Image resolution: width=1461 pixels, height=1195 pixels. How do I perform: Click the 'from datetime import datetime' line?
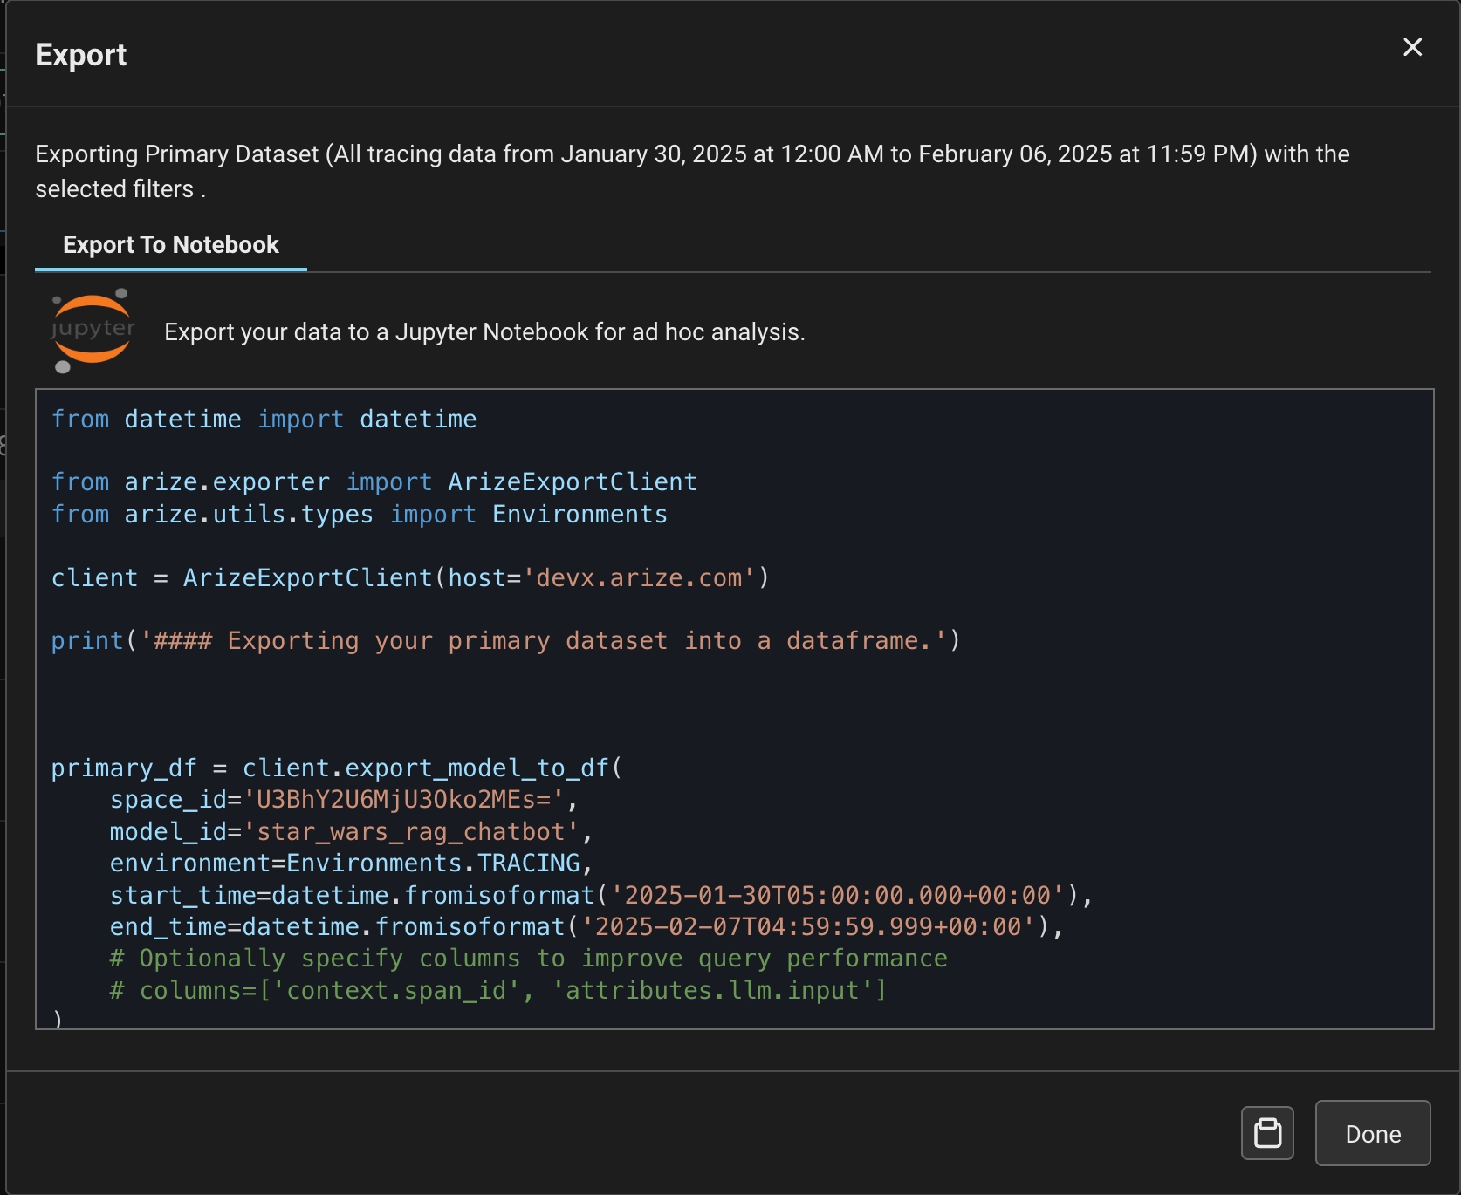coord(264,420)
